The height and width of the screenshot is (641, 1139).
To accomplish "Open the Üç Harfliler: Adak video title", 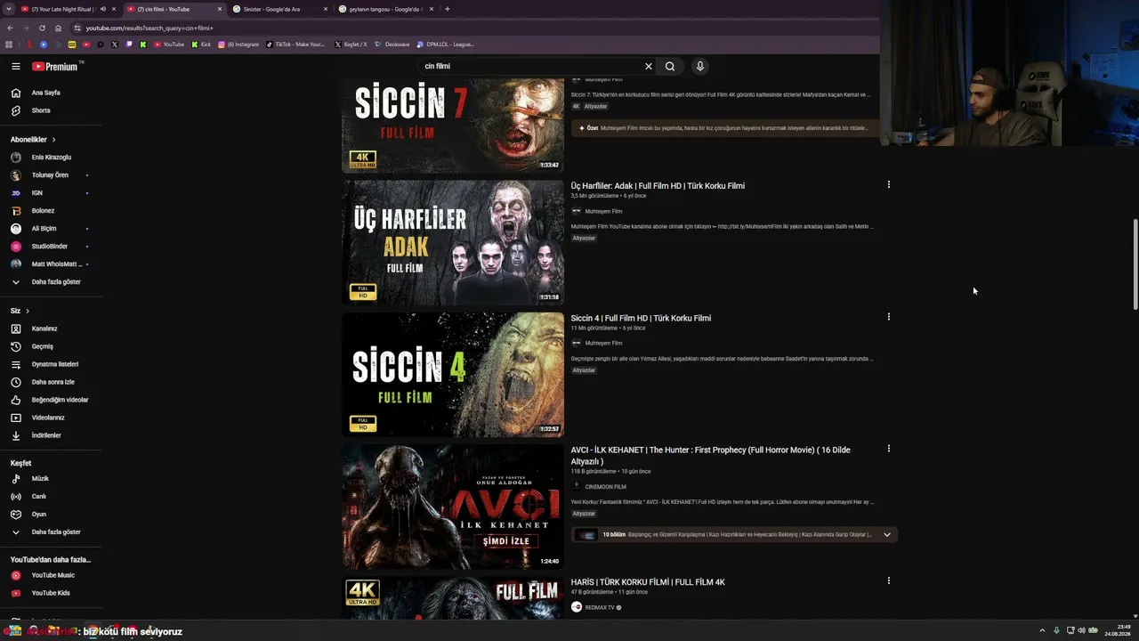I will 658,186.
